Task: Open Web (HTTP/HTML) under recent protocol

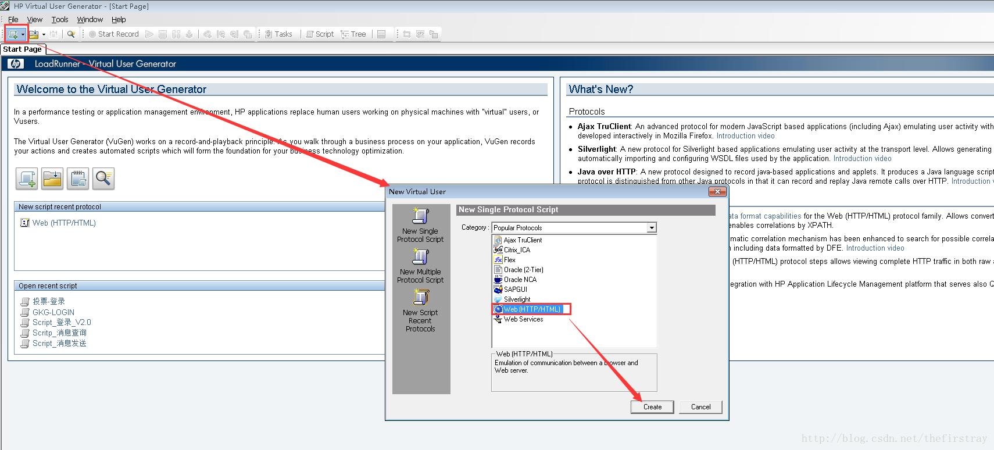Action: coord(64,223)
